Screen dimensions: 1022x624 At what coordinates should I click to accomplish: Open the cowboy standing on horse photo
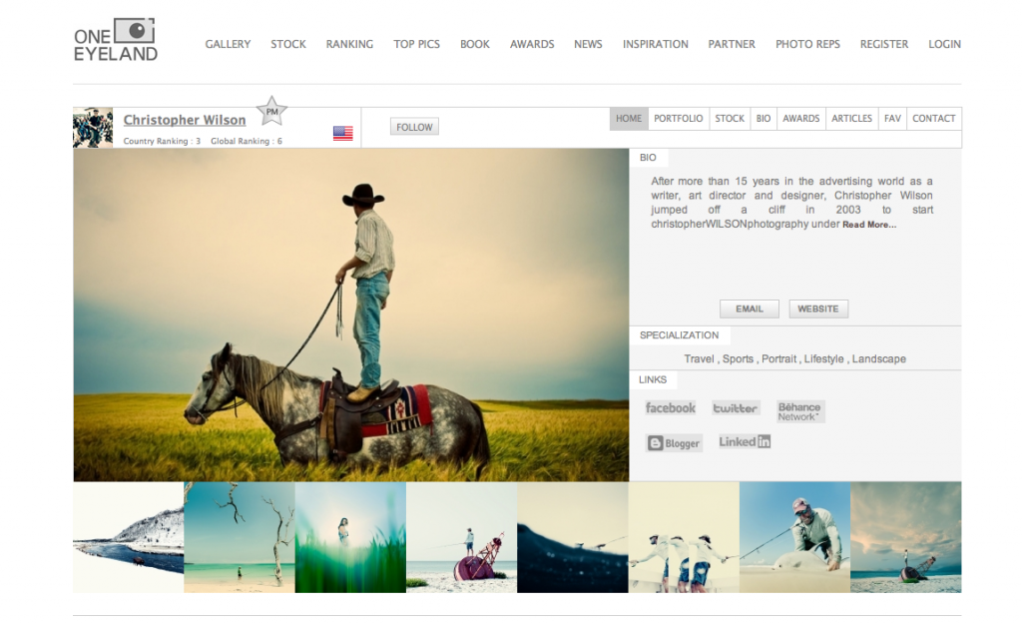(x=350, y=314)
